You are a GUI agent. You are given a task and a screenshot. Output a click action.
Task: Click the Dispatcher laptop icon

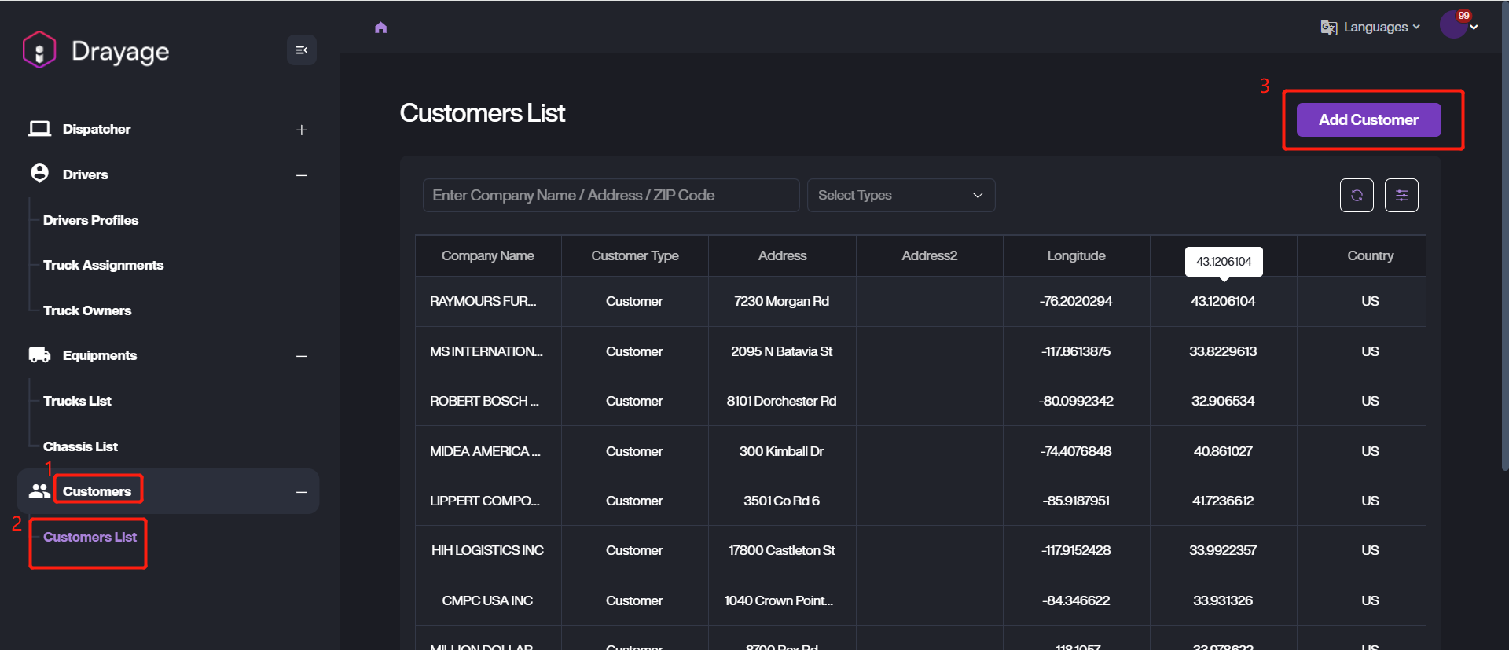coord(39,129)
